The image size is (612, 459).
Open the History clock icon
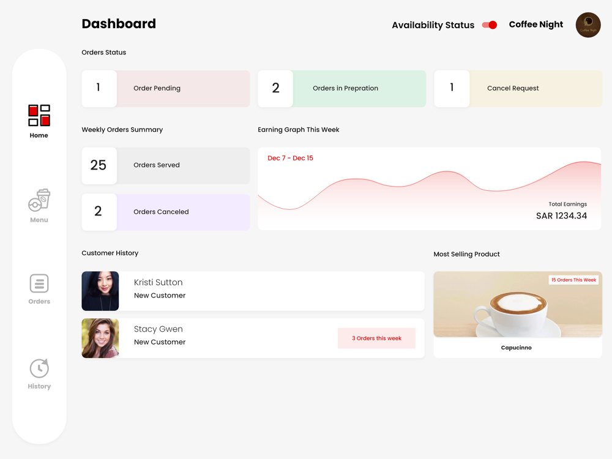pos(39,368)
